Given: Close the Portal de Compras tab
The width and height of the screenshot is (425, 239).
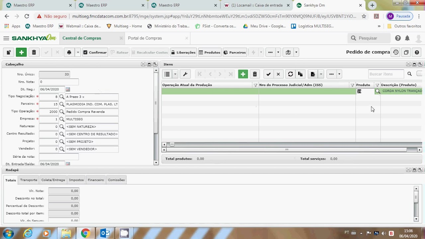Looking at the screenshot, I should coord(187,38).
